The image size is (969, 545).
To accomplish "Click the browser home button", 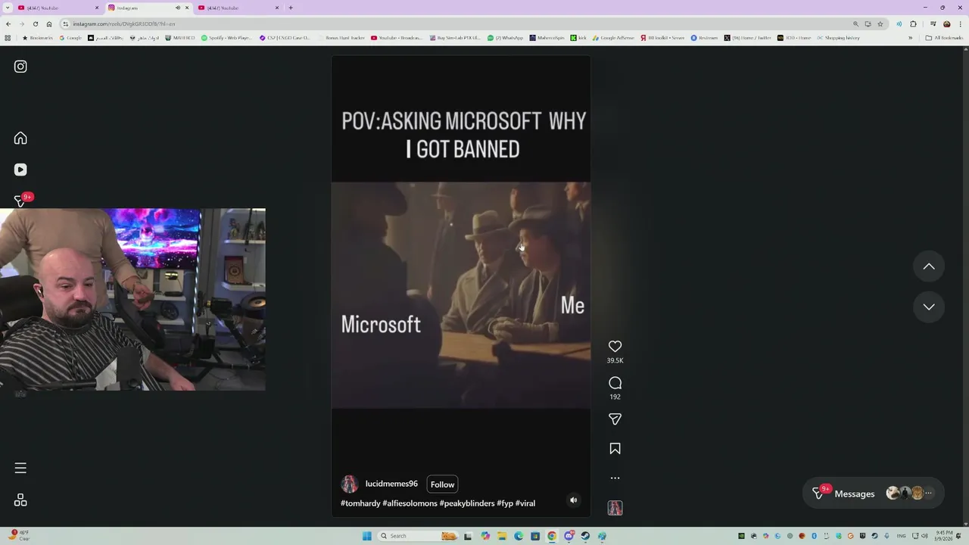I will [x=49, y=23].
